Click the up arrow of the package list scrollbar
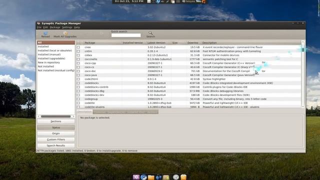Image resolution: width=320 pixels, height=180 pixels. tap(303, 42)
